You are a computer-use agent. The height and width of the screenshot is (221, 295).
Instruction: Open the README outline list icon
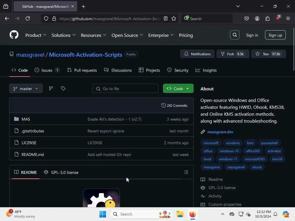[186, 172]
